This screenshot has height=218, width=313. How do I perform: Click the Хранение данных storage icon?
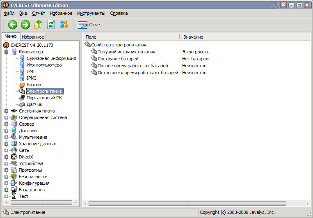click(x=14, y=144)
